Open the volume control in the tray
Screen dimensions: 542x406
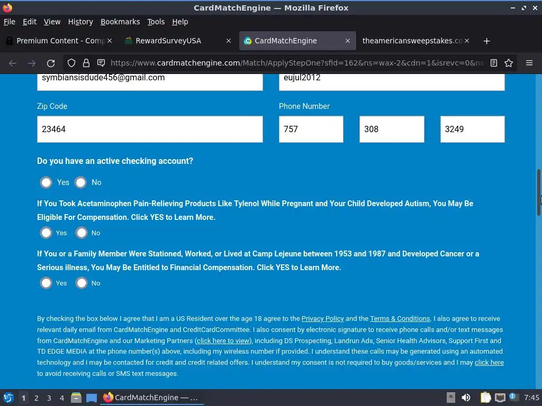466,398
